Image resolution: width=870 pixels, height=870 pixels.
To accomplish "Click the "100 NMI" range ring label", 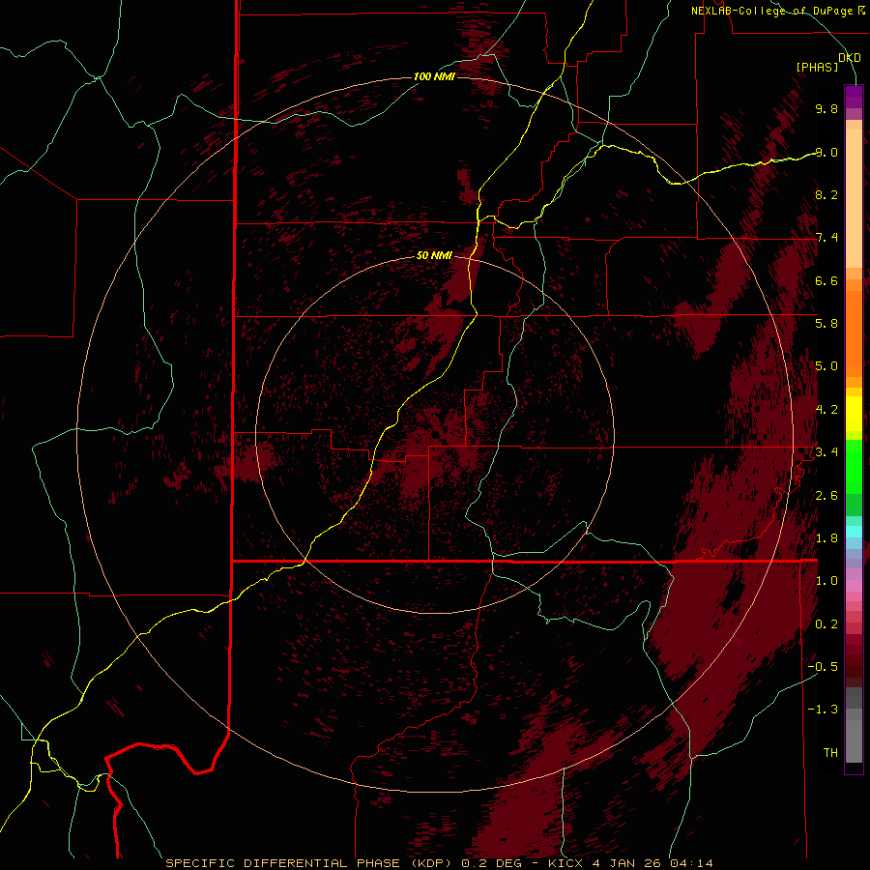I will (x=434, y=76).
